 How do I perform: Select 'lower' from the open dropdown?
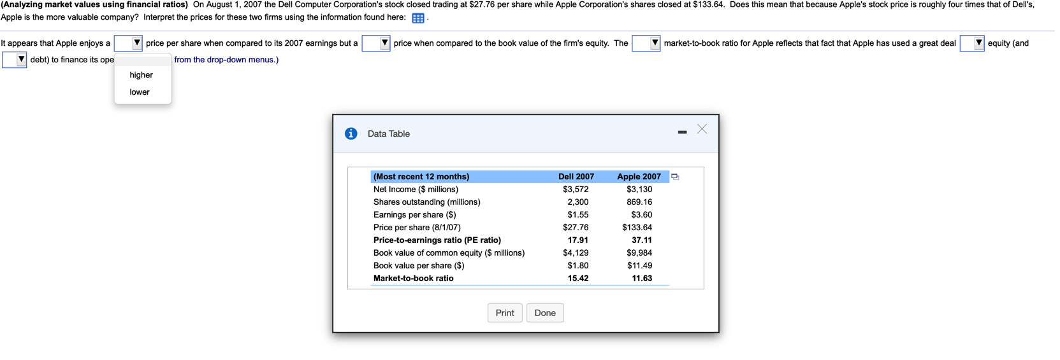(x=140, y=92)
